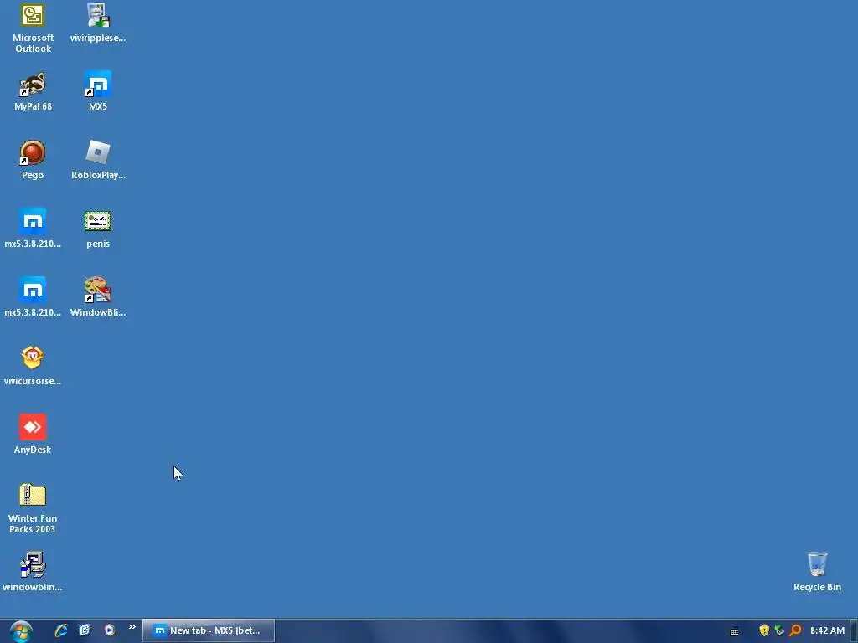858x643 pixels.
Task: Open the Windows Start menu
Action: point(21,631)
